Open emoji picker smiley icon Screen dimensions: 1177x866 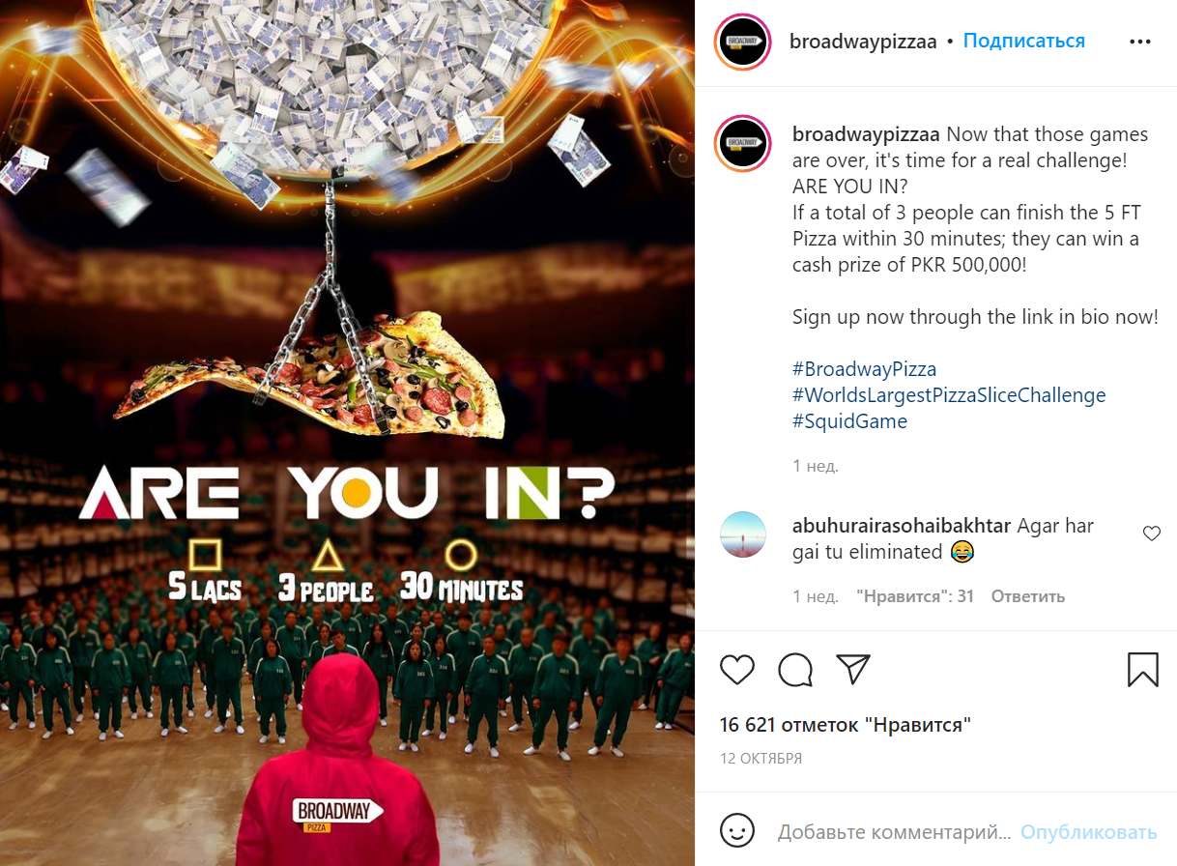737,831
